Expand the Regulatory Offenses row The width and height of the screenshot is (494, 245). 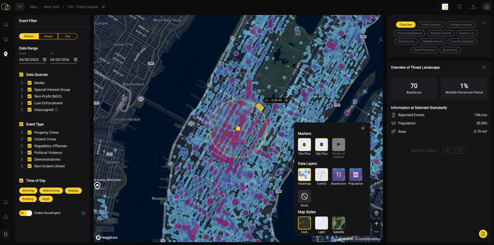point(22,146)
